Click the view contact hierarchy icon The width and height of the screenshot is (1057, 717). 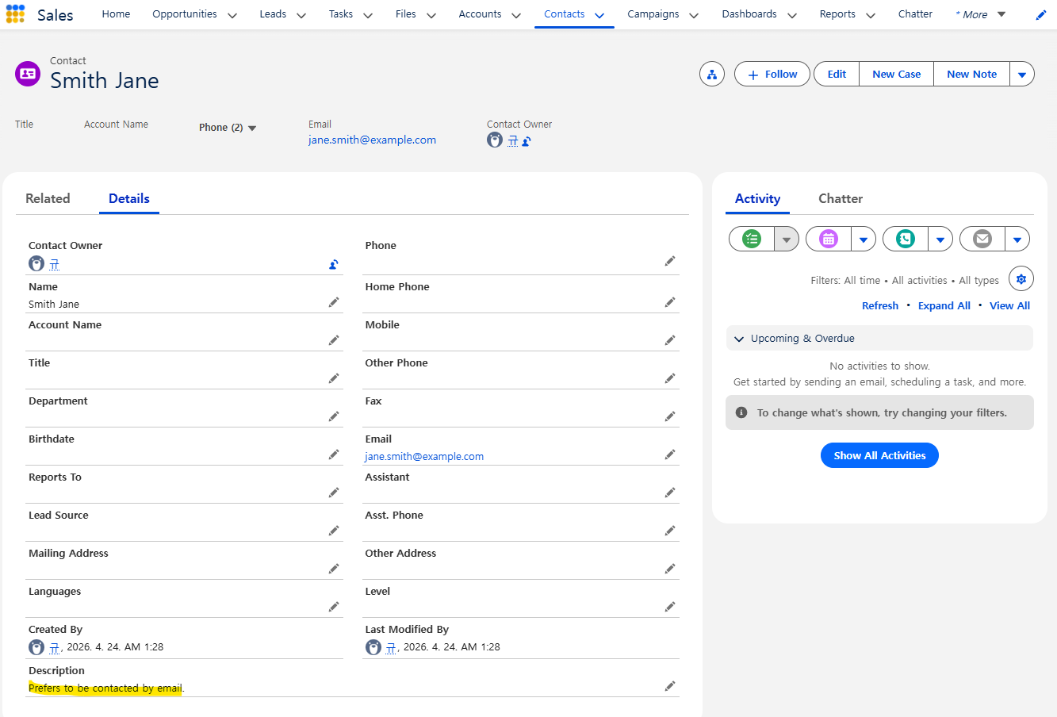[x=711, y=75]
